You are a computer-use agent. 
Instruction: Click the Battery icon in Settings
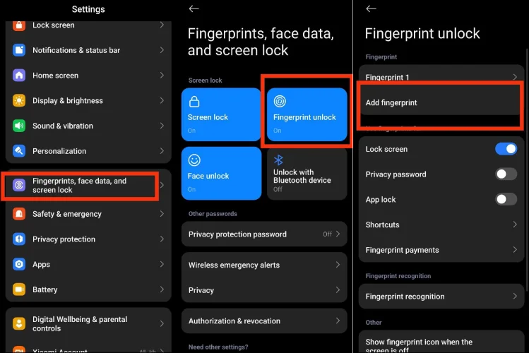(19, 289)
